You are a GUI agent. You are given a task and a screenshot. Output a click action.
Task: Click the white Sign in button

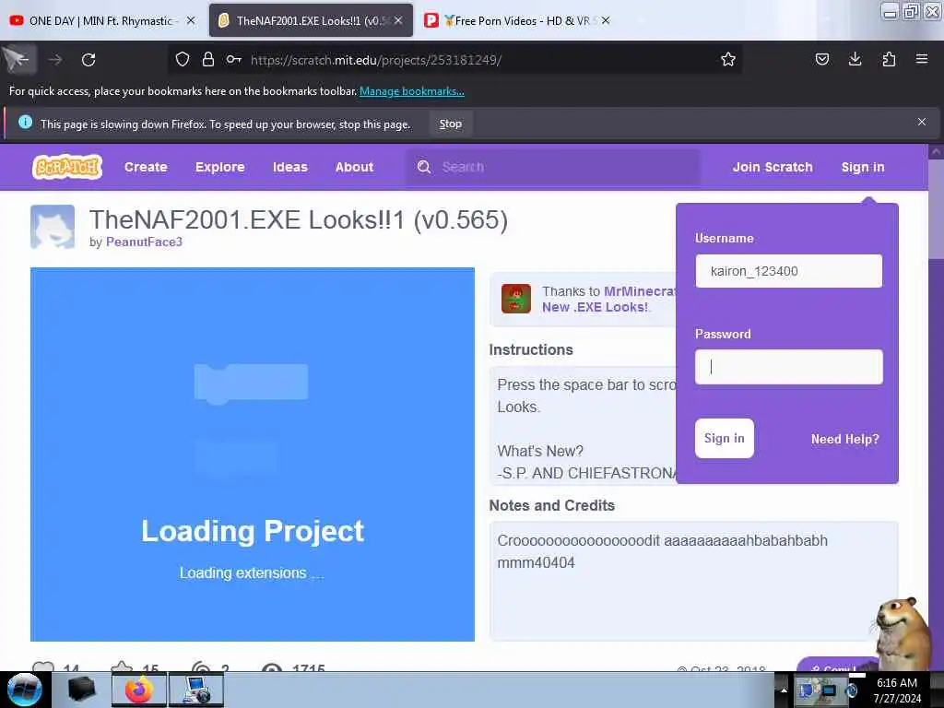[725, 438]
